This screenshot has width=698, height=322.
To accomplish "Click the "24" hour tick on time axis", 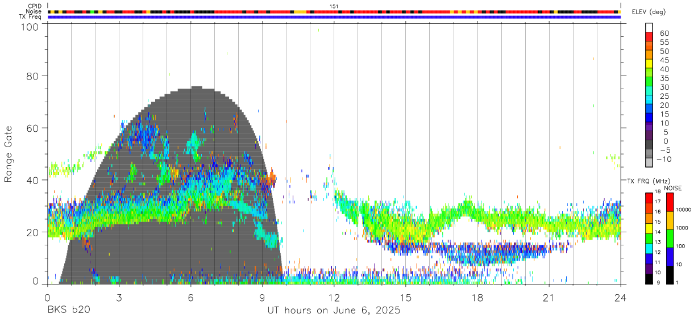I will [620, 298].
